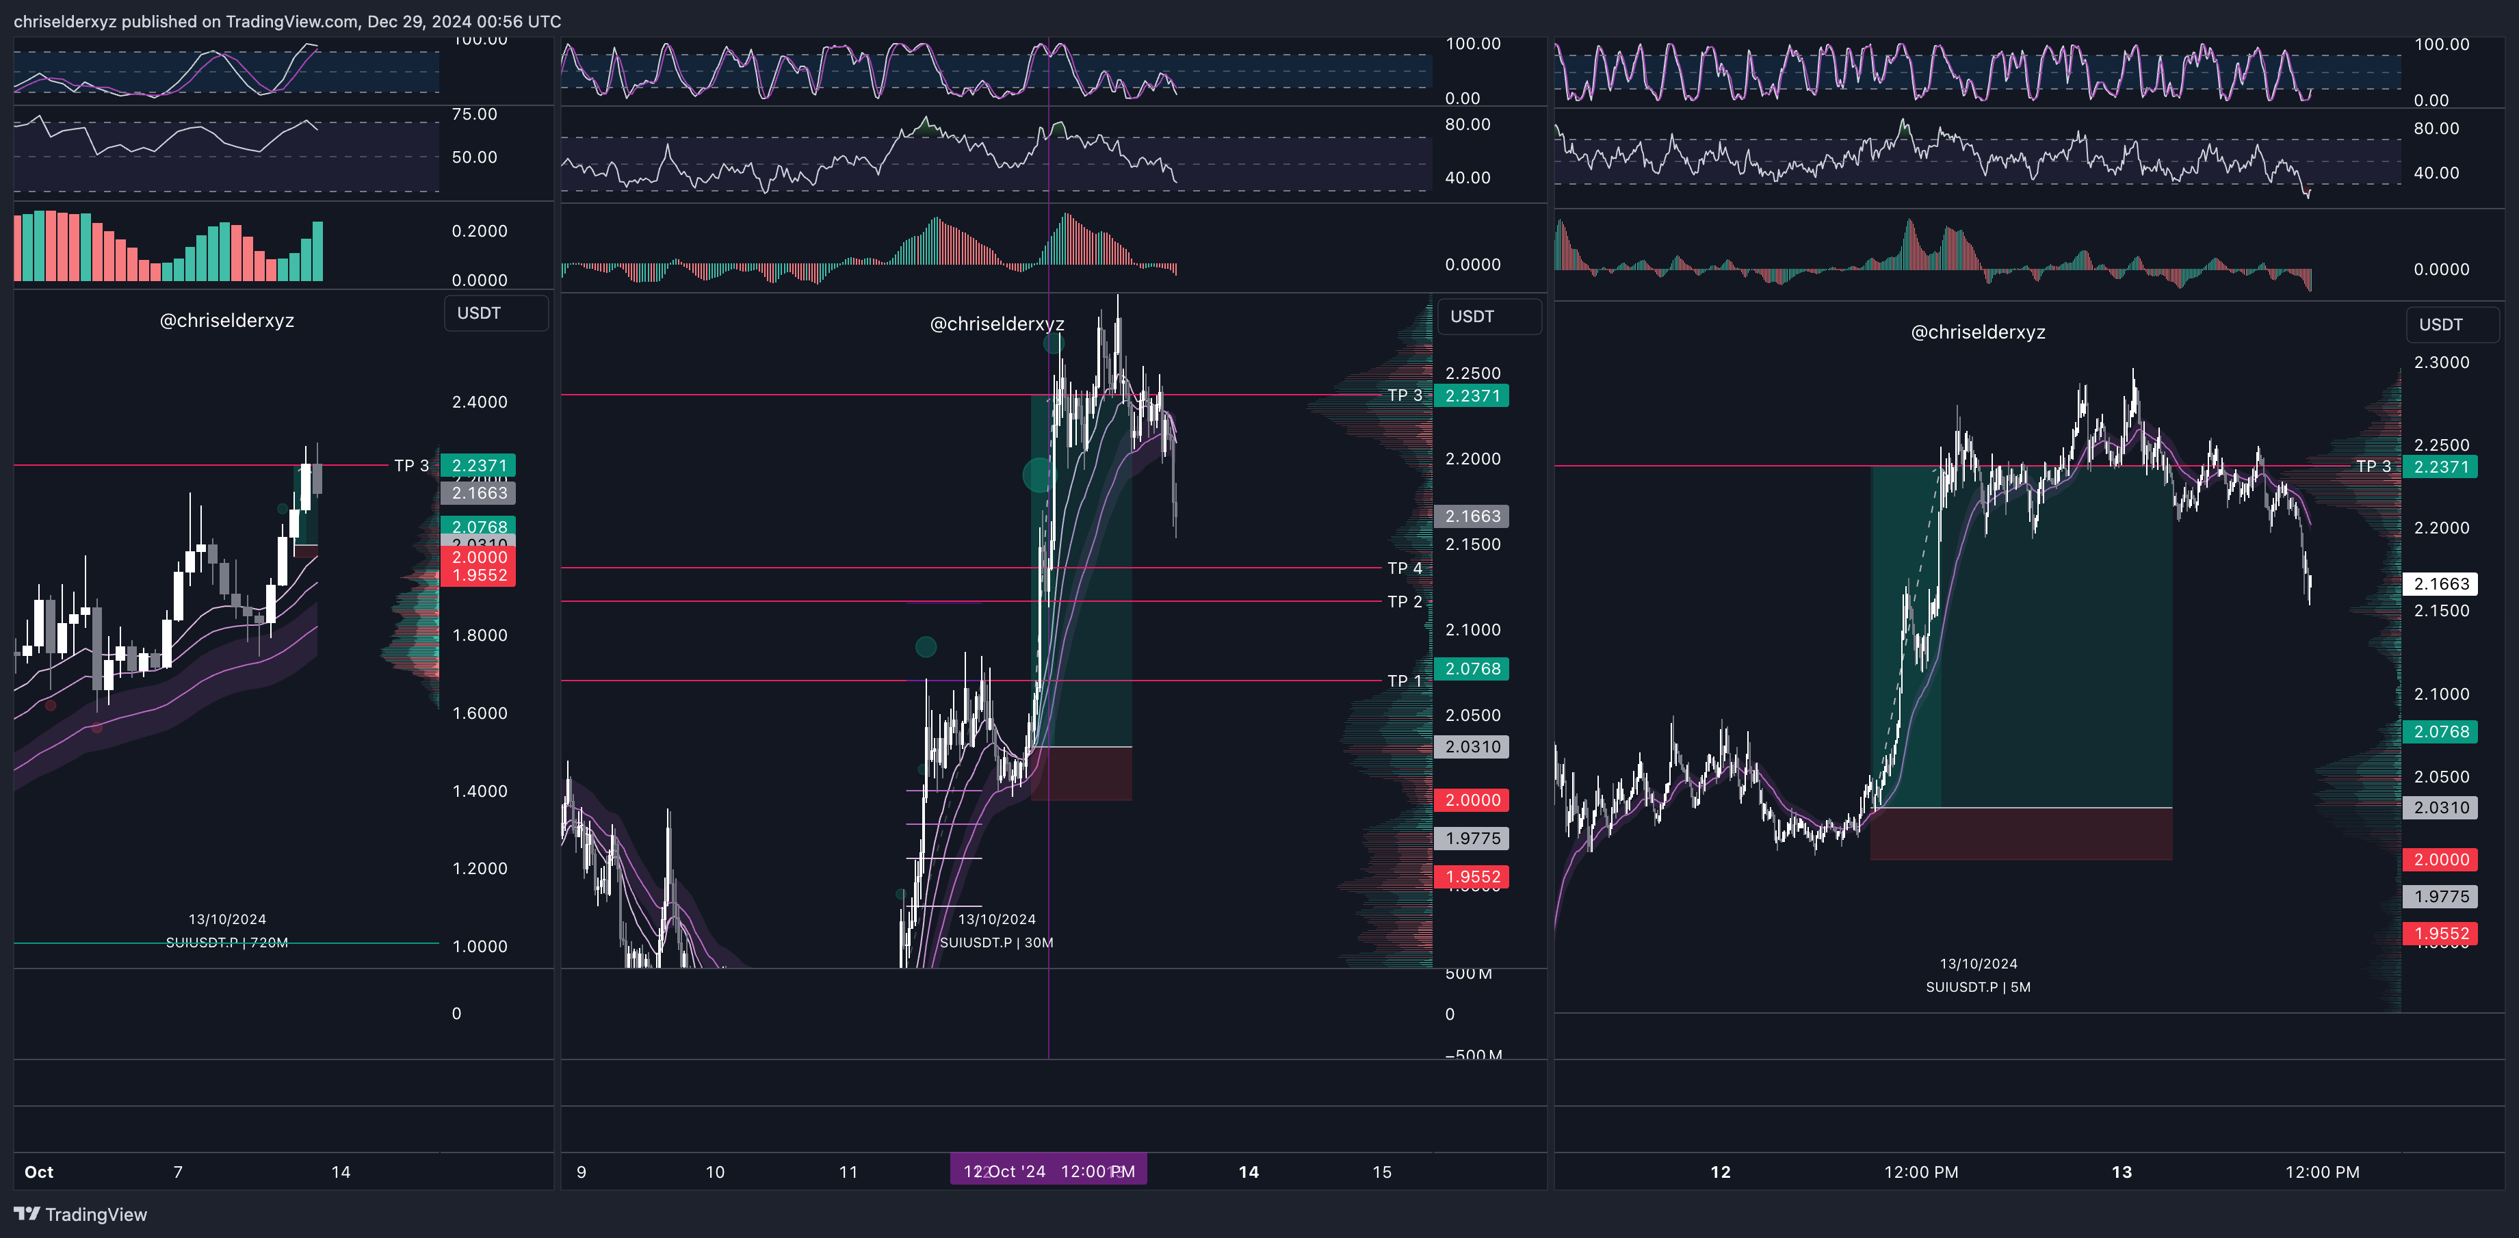Click the purple 12 Oct '24 12:00 PM time label
The image size is (2519, 1238).
point(1048,1170)
